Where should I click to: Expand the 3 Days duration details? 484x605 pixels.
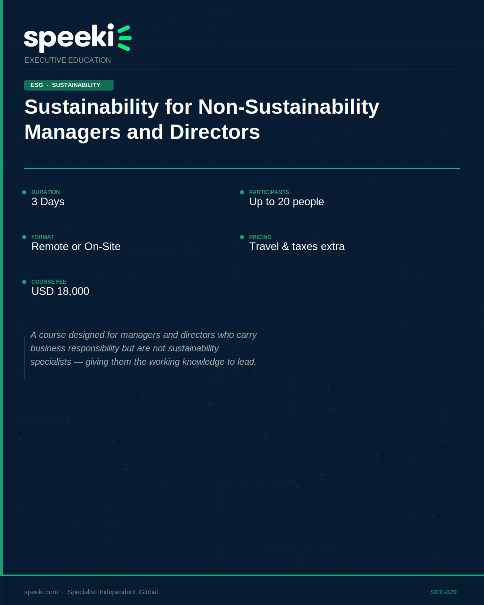[48, 202]
